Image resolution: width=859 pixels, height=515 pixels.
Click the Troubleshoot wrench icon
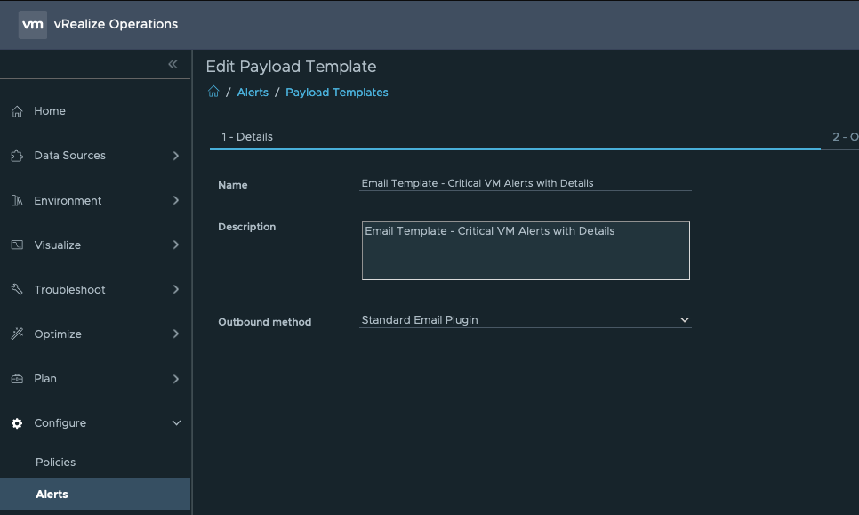(x=17, y=290)
